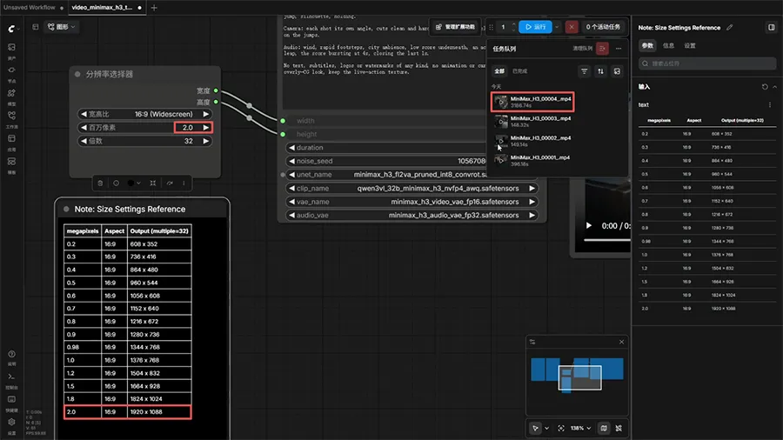Image resolution: width=783 pixels, height=440 pixels.
Task: Click the node info circle icon
Action: pyautogui.click(x=117, y=183)
